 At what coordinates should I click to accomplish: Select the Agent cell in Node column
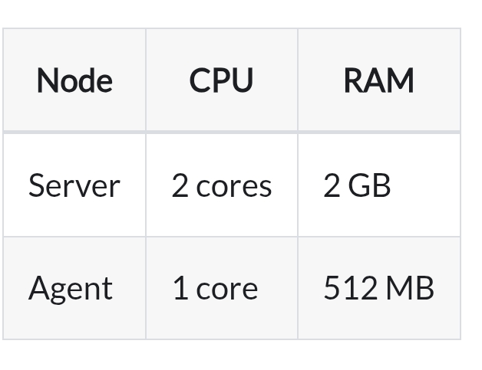coord(71,288)
